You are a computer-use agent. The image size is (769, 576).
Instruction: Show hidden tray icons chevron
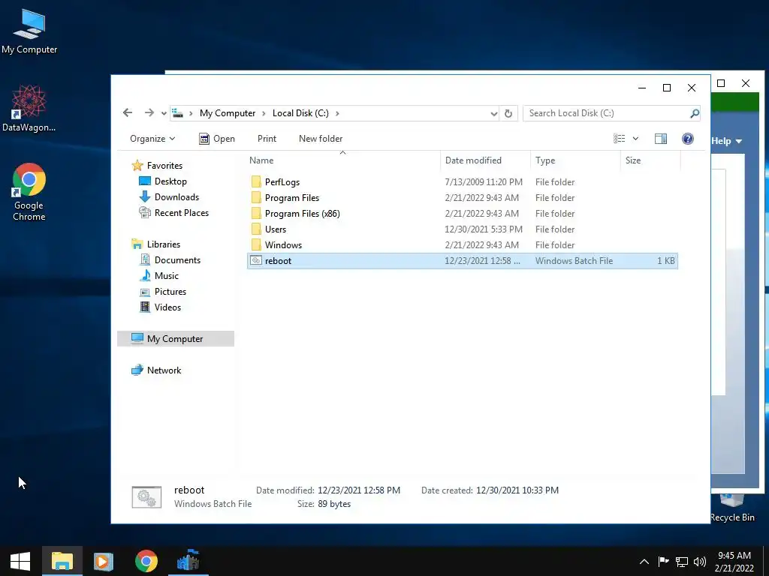[x=644, y=562]
